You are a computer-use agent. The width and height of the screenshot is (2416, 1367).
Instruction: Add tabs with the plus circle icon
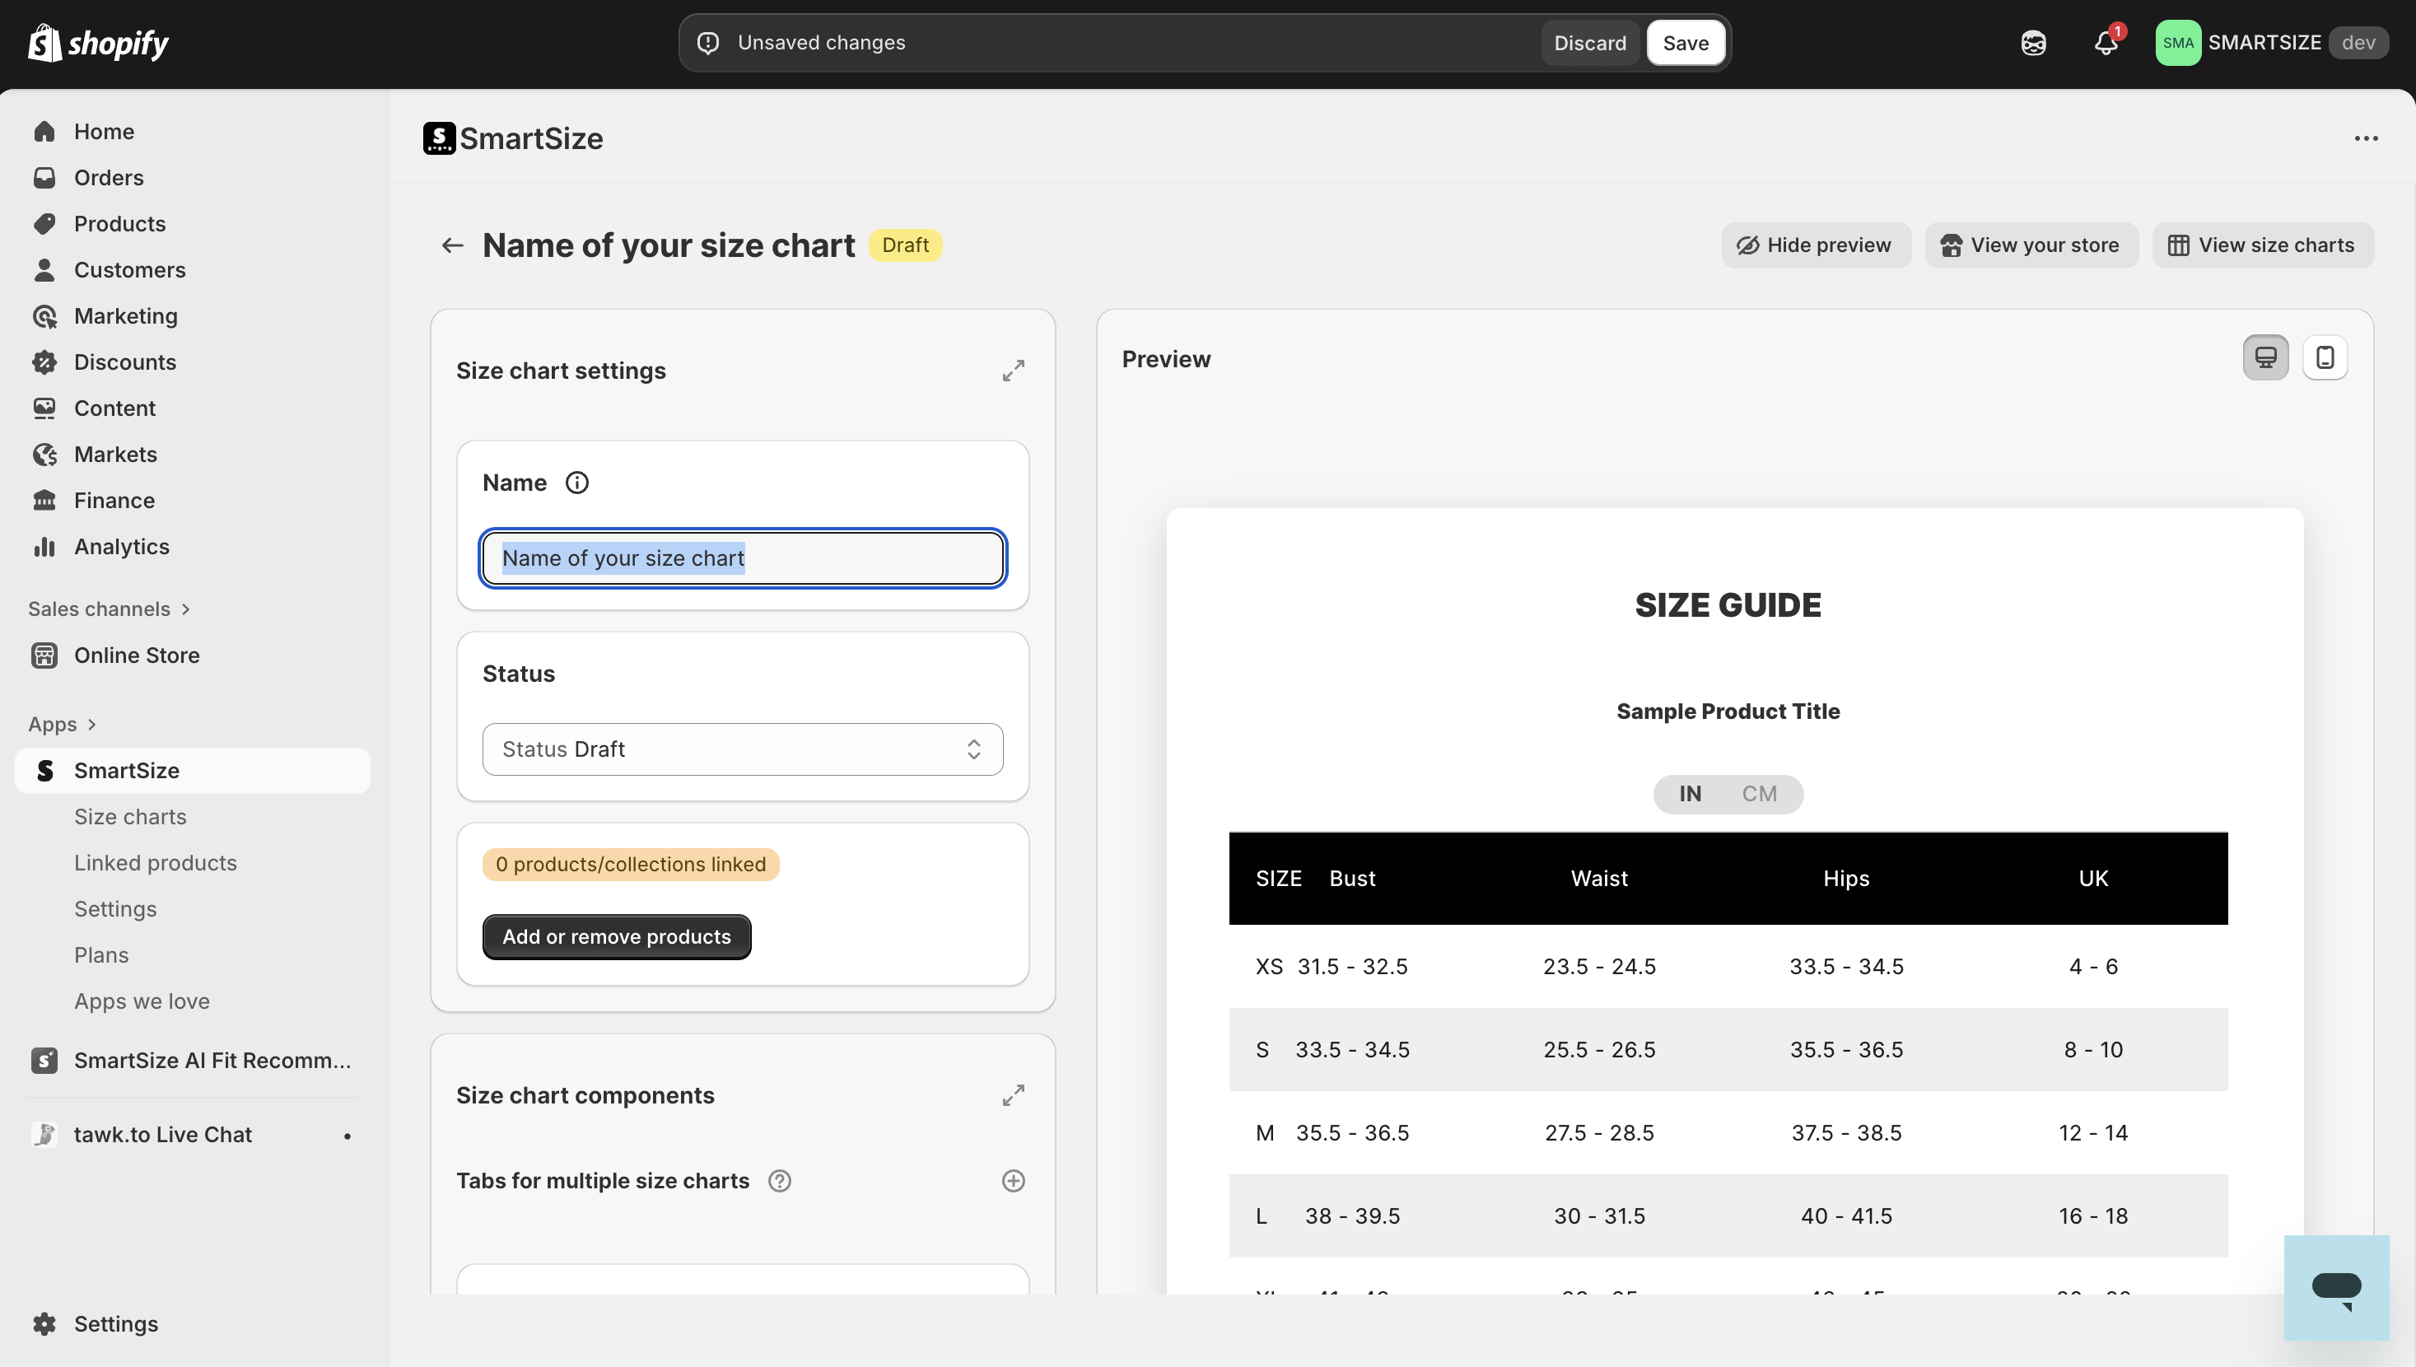pyautogui.click(x=1013, y=1181)
